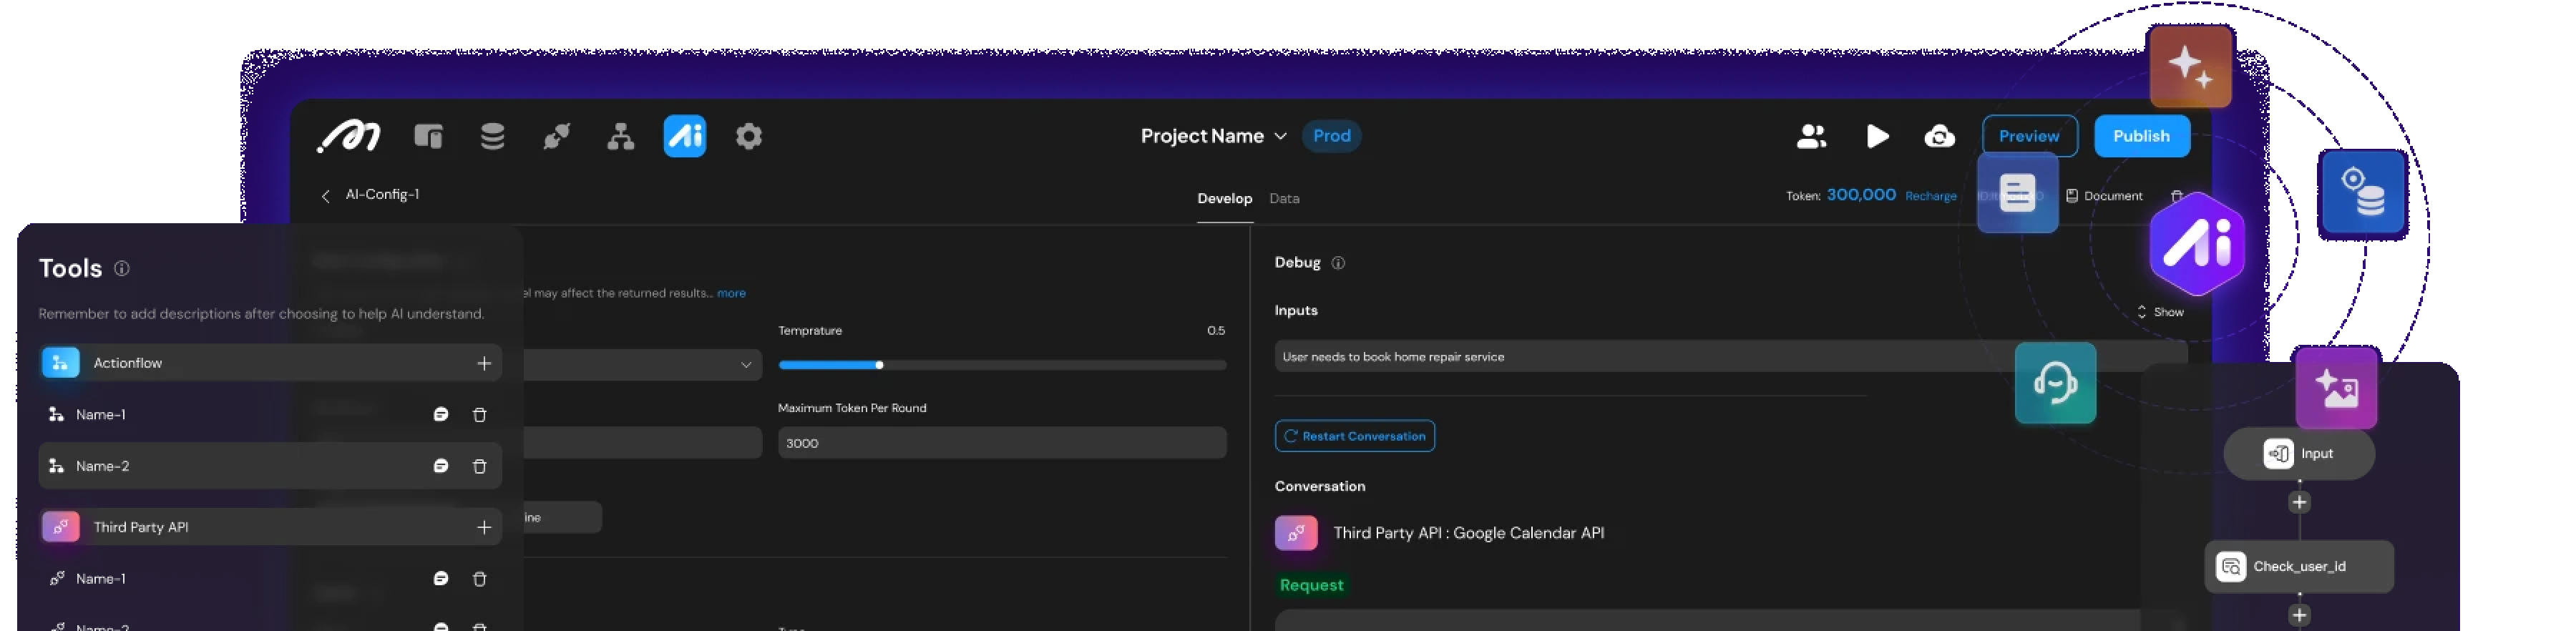Open the collaborators people icon
2576x631 pixels.
[x=1811, y=136]
